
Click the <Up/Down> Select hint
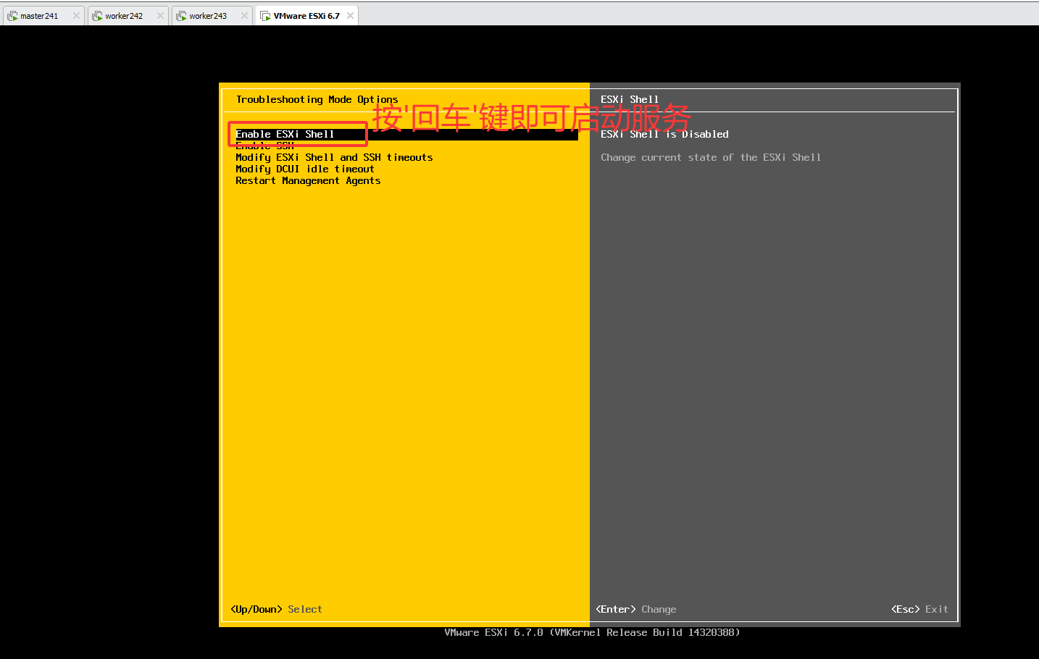[276, 609]
